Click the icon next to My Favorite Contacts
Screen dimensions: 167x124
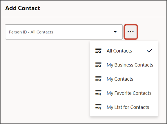(98, 93)
